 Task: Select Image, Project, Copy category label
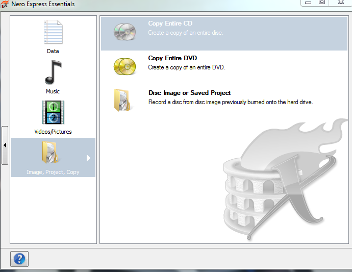(53, 172)
